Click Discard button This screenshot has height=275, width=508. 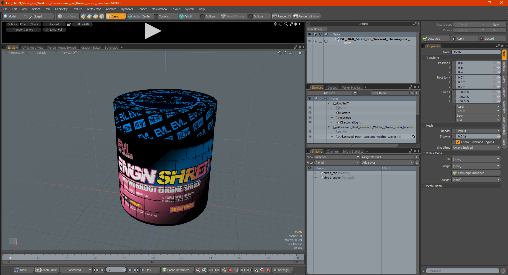pyautogui.click(x=492, y=39)
